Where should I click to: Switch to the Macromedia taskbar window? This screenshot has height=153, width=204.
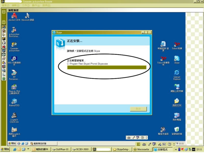coord(143,149)
